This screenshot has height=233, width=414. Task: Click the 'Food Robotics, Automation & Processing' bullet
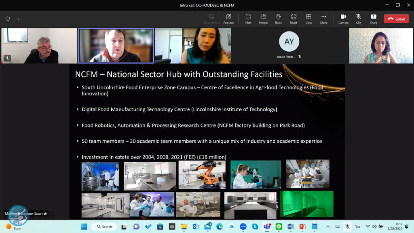click(x=193, y=125)
